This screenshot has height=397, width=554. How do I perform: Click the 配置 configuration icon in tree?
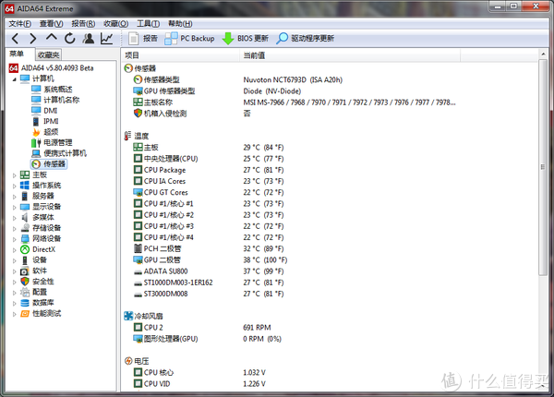25,292
